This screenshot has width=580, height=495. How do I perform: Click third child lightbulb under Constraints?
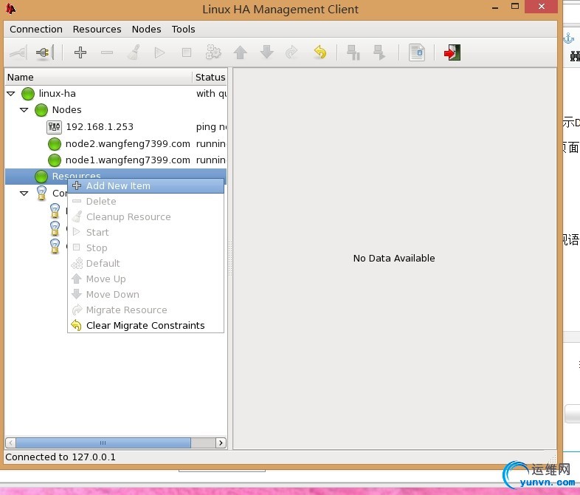tap(55, 246)
